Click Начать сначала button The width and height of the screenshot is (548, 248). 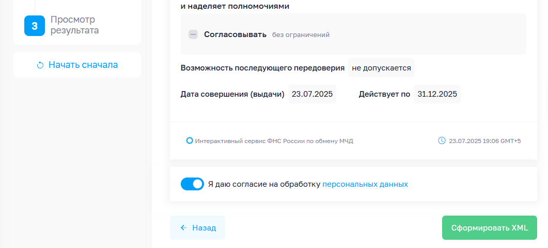click(x=77, y=65)
